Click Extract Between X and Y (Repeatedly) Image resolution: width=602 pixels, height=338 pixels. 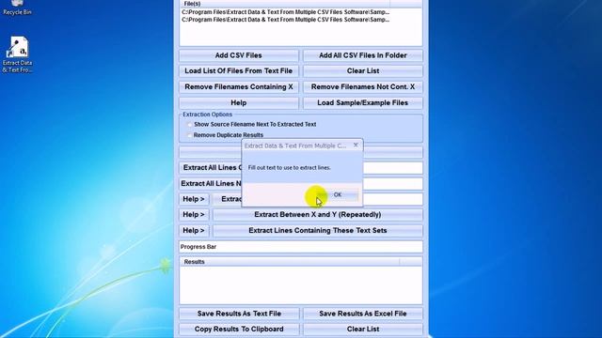[318, 215]
